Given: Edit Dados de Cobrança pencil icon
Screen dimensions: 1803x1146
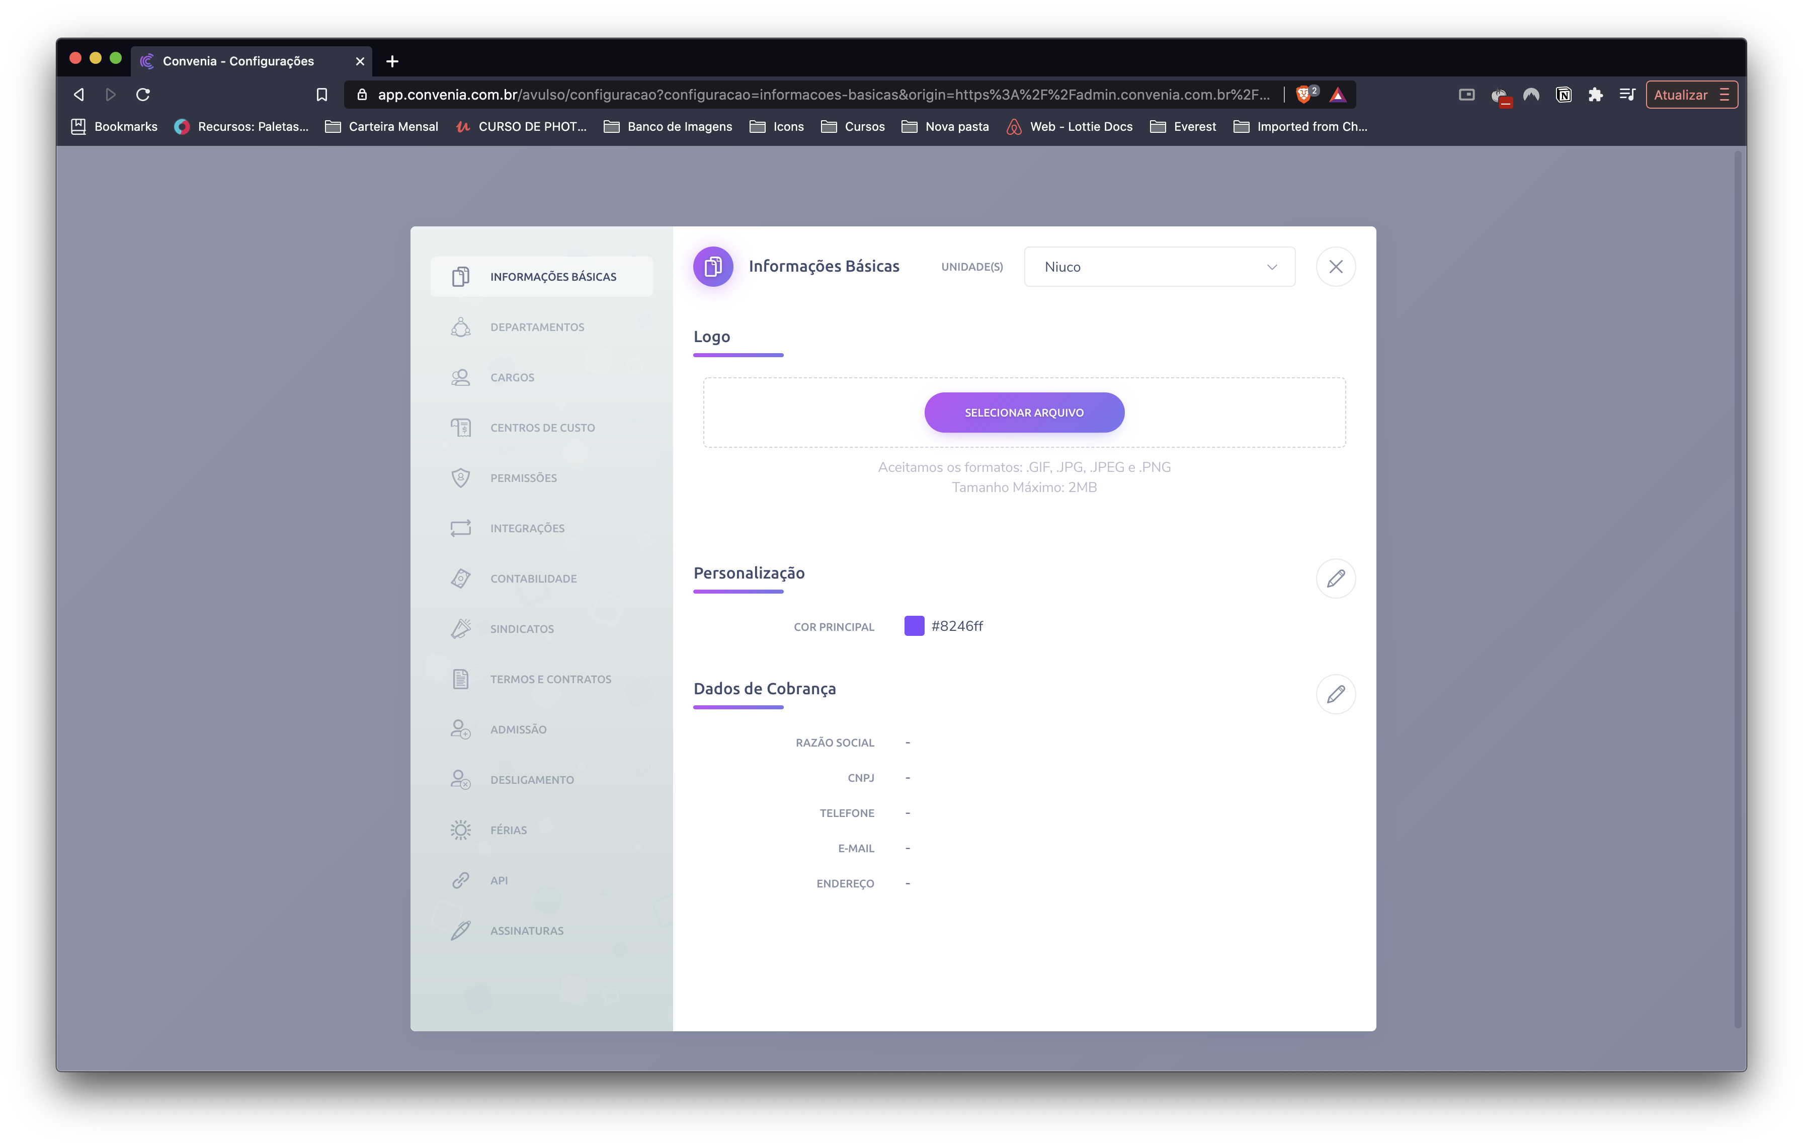Looking at the screenshot, I should pos(1335,694).
